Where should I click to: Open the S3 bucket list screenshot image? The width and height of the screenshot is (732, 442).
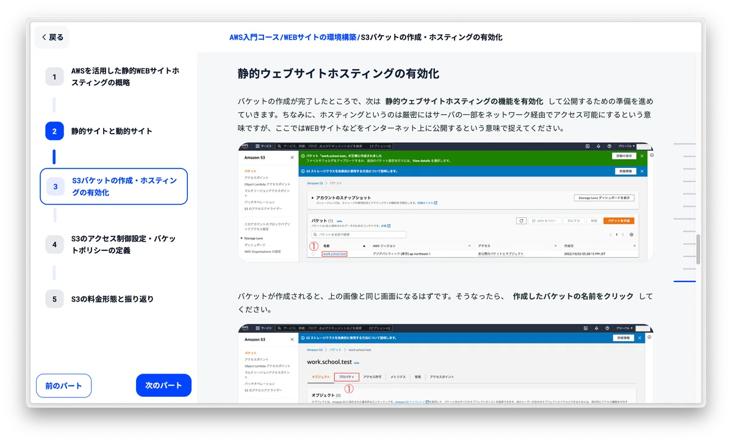click(445, 202)
